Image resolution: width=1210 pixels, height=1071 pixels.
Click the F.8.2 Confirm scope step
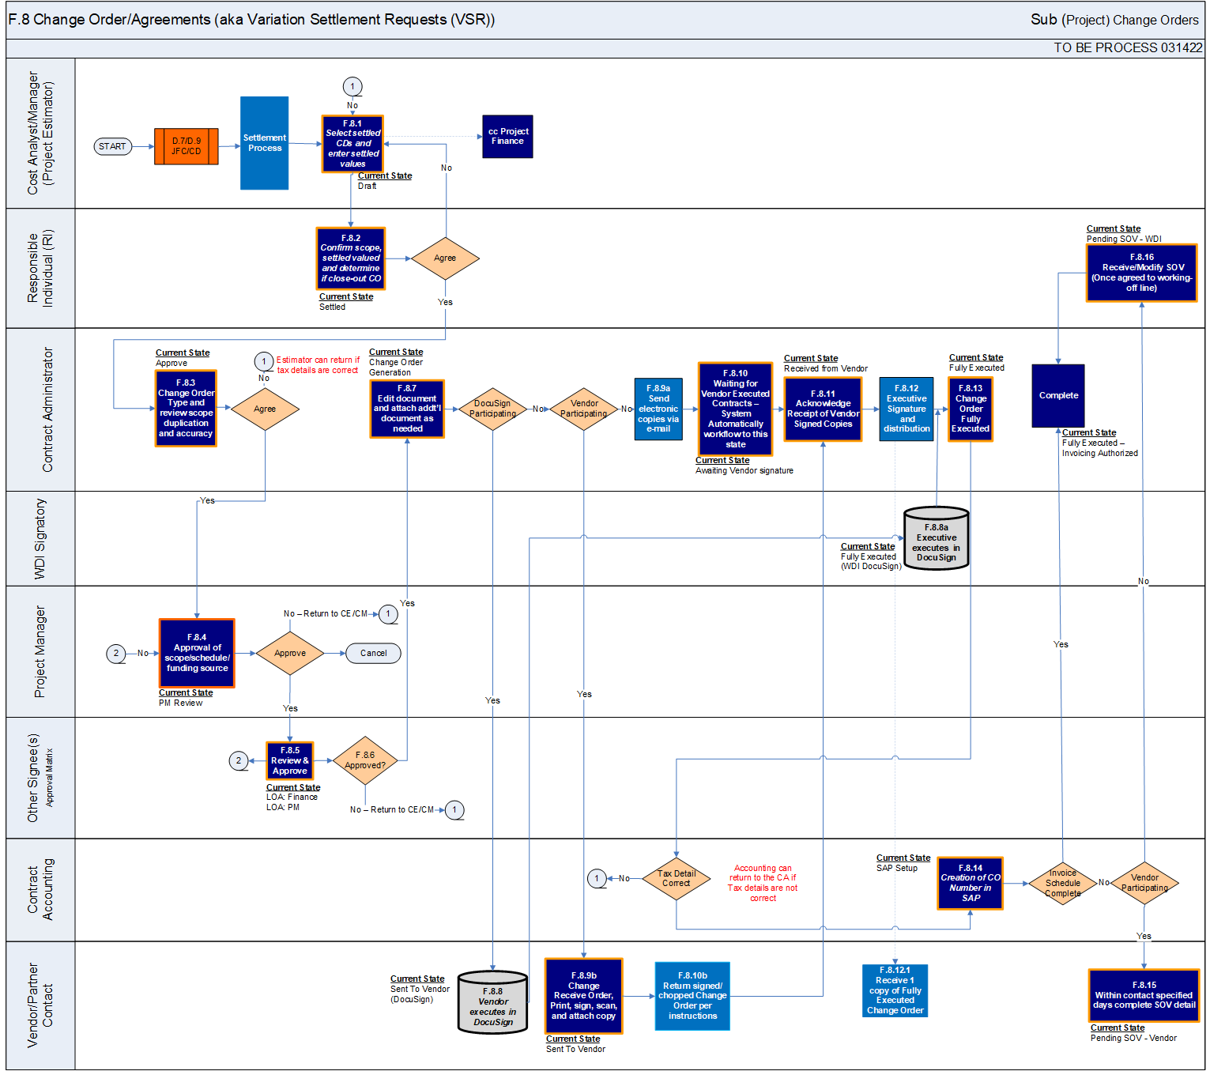point(351,258)
